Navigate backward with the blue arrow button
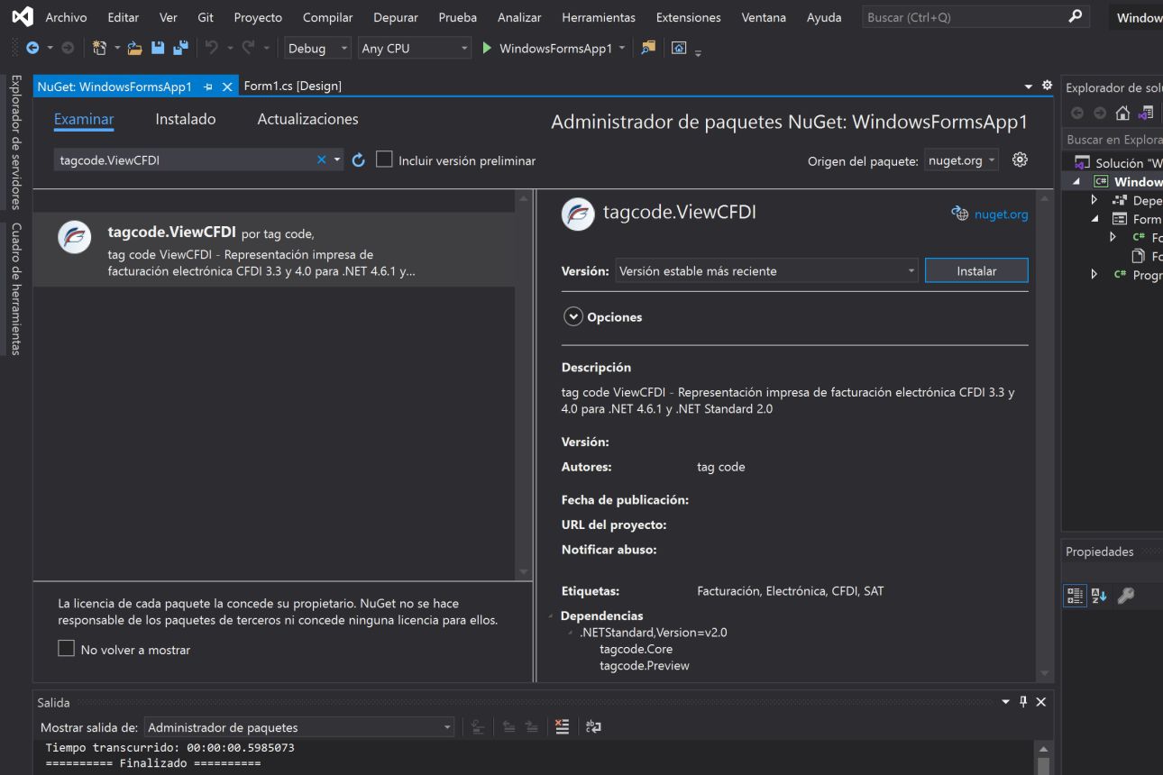 pos(32,48)
